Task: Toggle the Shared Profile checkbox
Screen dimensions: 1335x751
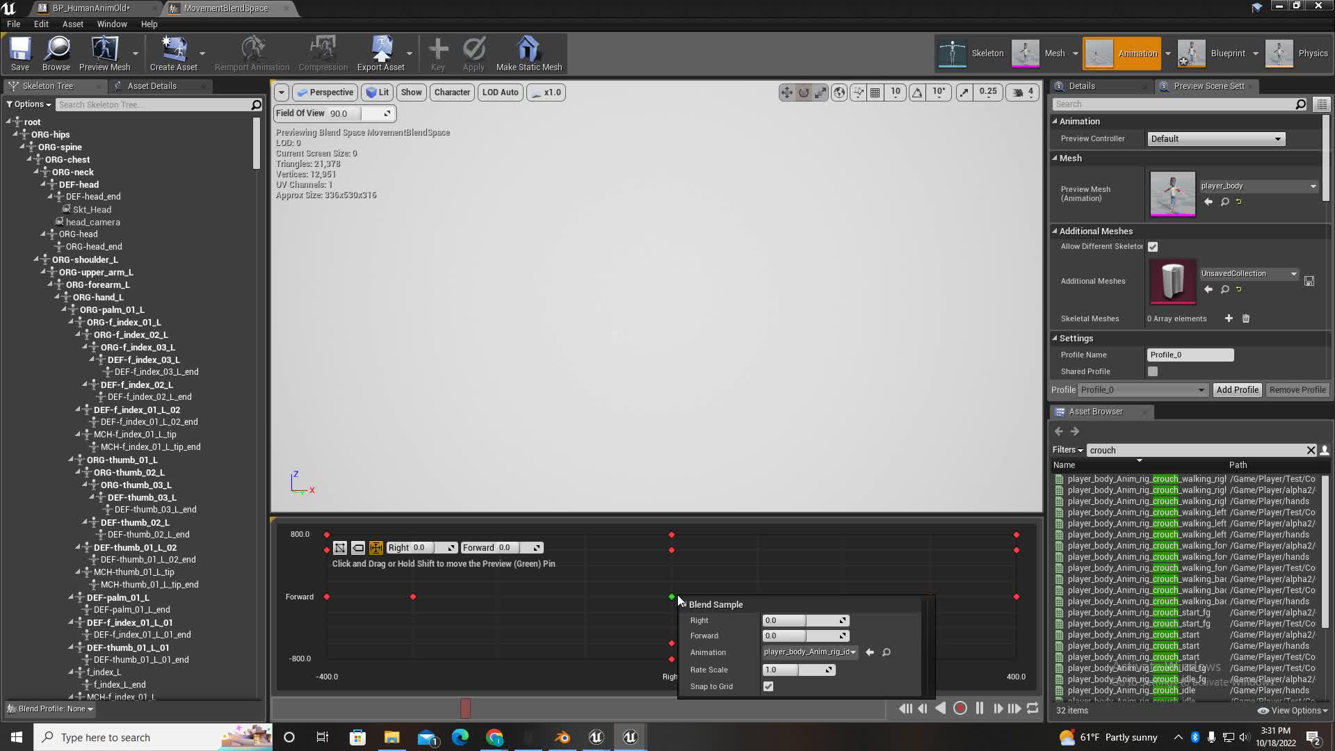Action: tap(1153, 371)
